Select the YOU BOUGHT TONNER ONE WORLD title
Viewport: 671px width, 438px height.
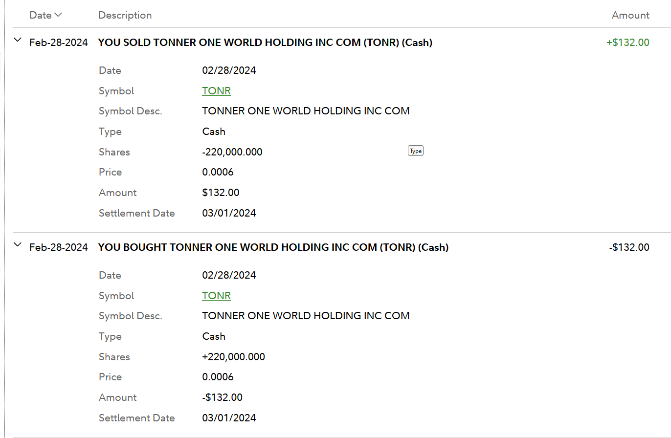[x=273, y=247]
